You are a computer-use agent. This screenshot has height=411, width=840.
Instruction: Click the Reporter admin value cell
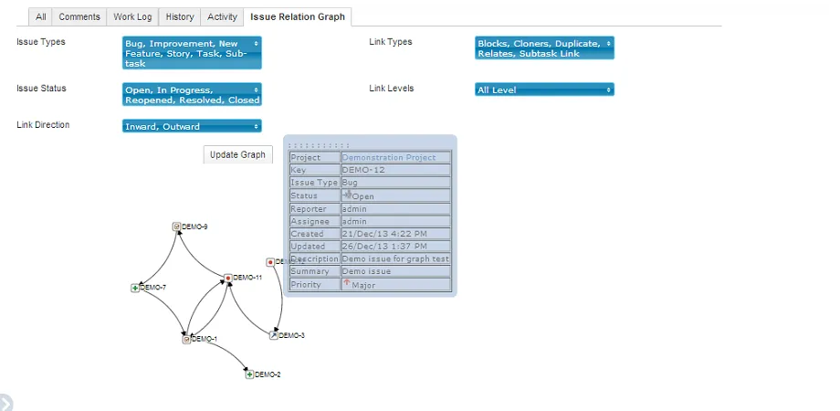pos(396,209)
